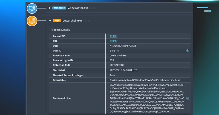This screenshot has width=219, height=115.
Task: Expand the Velociraptor.exe process row chevron
Action: (x=50, y=8)
